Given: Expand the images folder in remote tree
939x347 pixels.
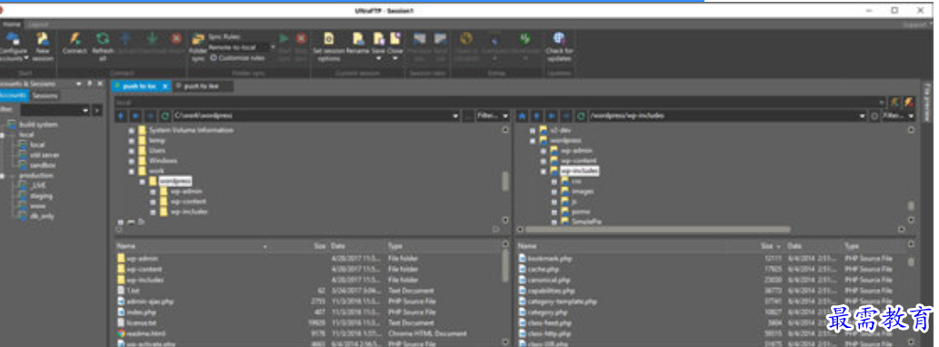Looking at the screenshot, I should [554, 192].
